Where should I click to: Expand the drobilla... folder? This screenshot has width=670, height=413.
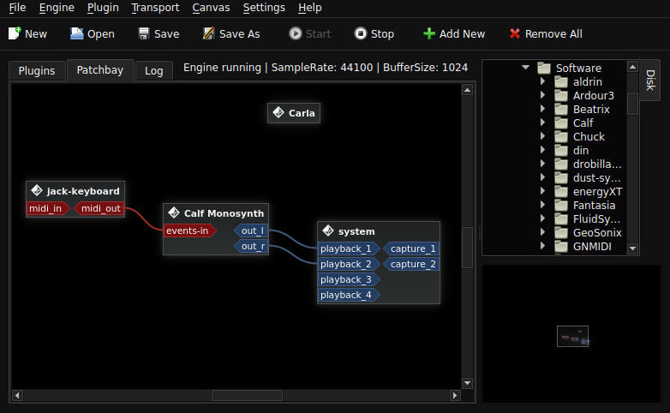542,164
